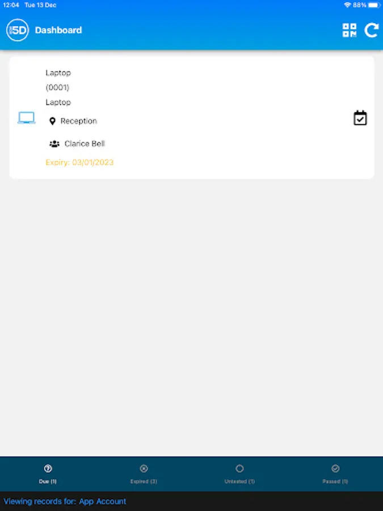
Task: Refresh the dashboard records
Action: pos(371,30)
